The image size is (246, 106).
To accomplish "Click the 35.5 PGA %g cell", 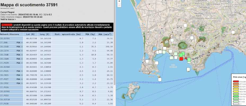I will pos(94,47).
